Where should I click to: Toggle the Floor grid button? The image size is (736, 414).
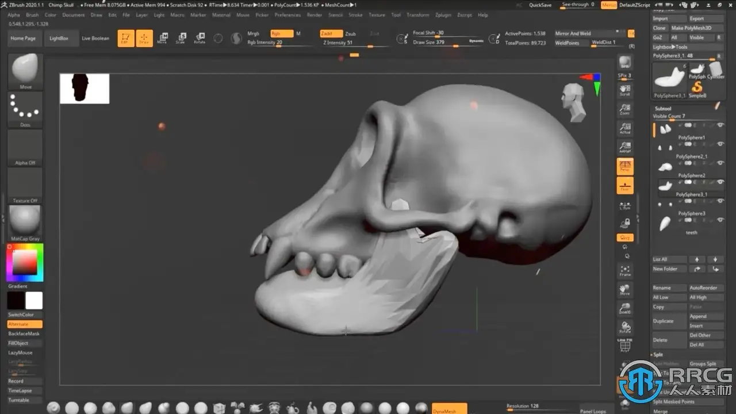[x=625, y=185]
